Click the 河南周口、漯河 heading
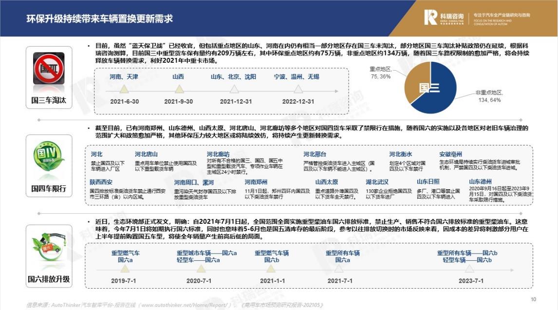 194,182
